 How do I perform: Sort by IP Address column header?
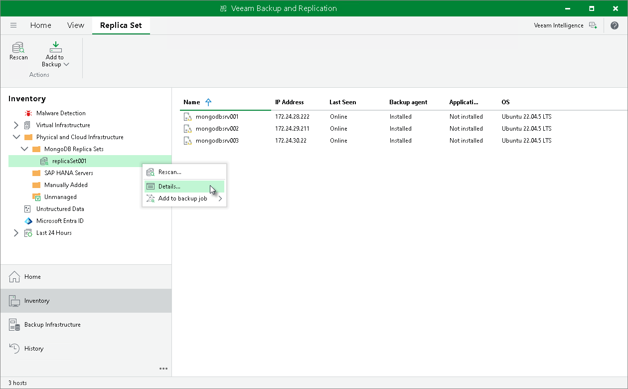(290, 102)
